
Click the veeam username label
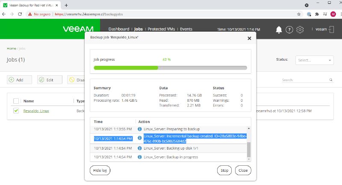click(x=321, y=29)
